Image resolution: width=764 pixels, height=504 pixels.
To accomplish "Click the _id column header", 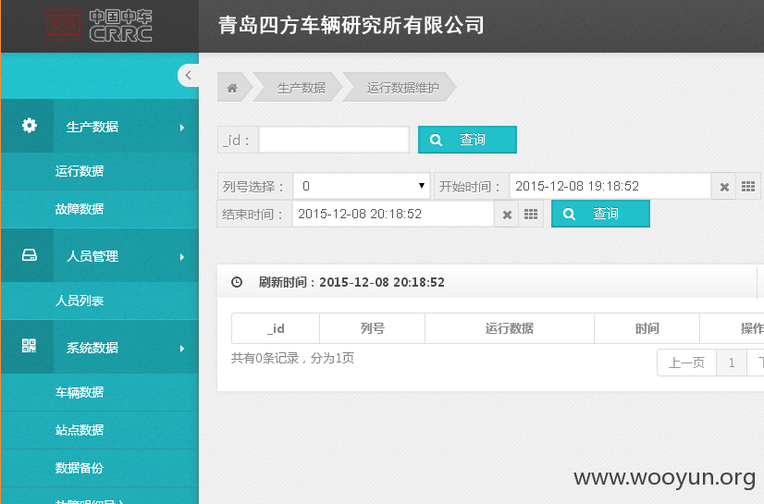I will point(276,328).
